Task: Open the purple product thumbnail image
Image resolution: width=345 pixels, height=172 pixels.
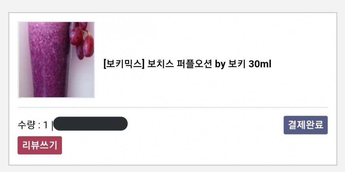Action: coord(56,59)
